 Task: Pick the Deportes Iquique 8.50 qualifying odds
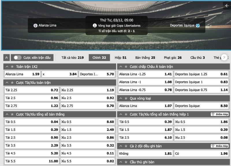202,106
